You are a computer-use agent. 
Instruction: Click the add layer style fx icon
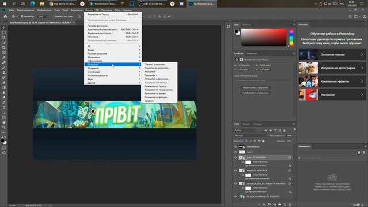coord(264,205)
